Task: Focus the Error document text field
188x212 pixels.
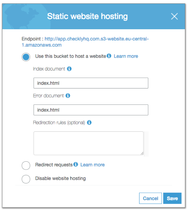Action: (91, 110)
